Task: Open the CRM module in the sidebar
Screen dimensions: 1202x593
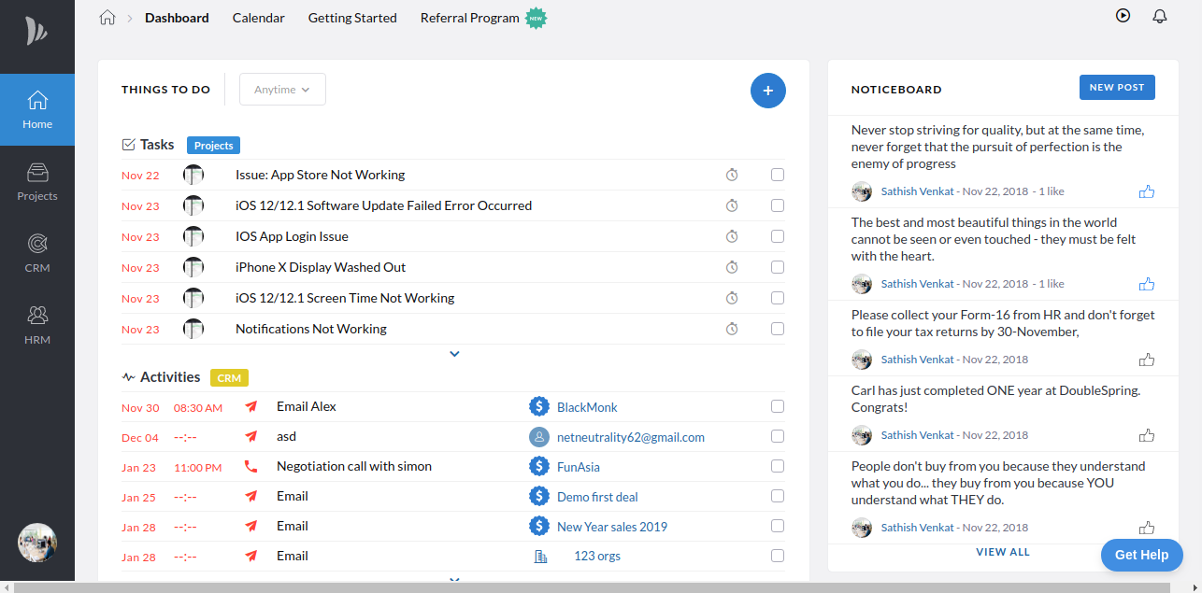Action: (37, 252)
